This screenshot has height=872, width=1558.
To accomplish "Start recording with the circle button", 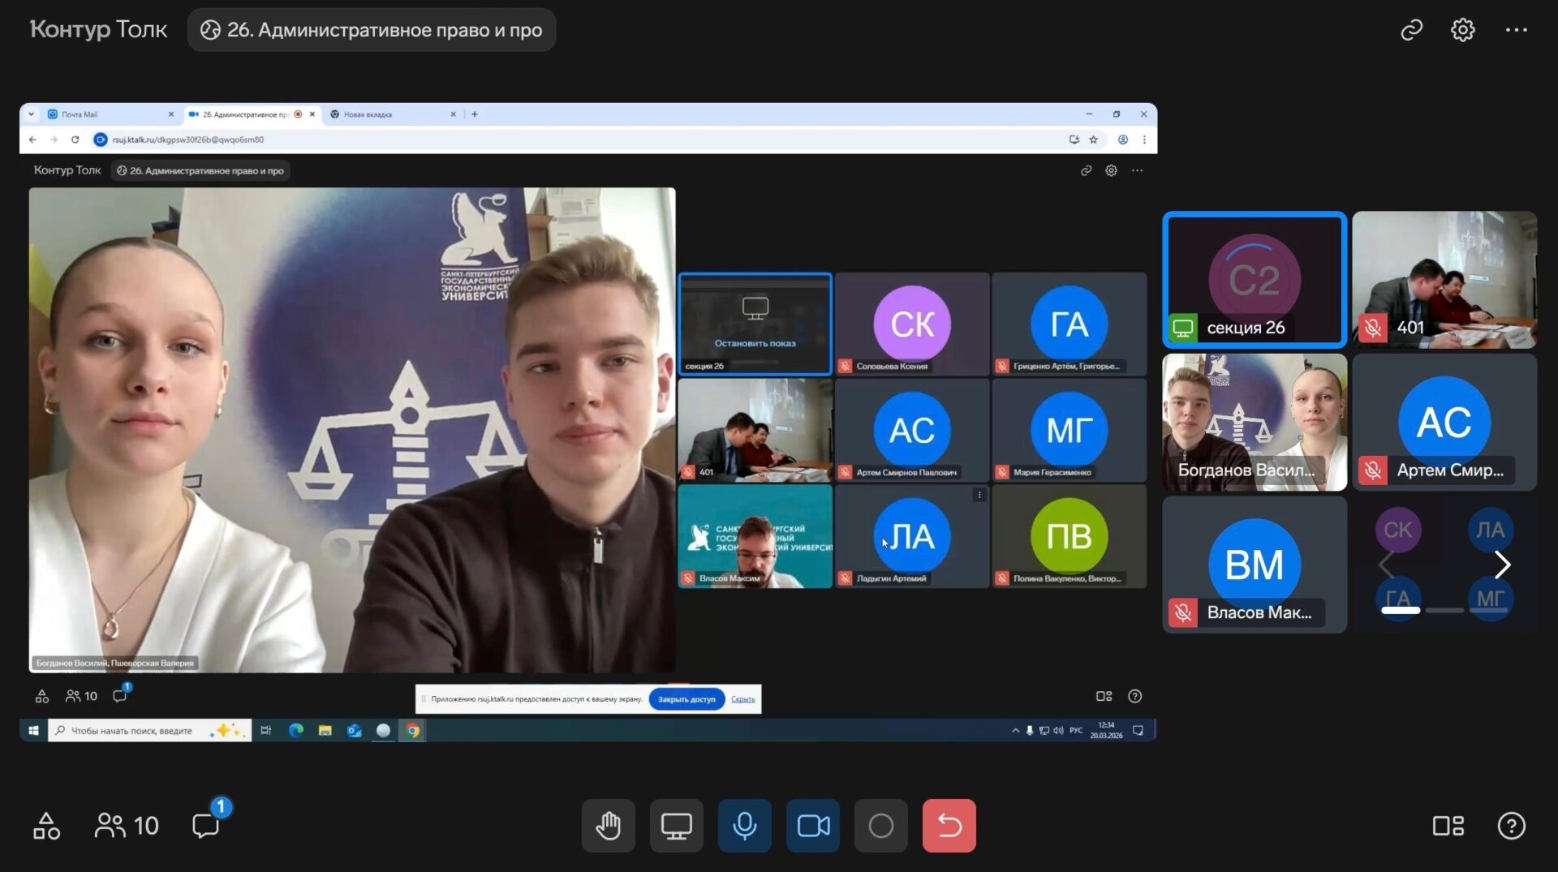I will click(x=880, y=826).
